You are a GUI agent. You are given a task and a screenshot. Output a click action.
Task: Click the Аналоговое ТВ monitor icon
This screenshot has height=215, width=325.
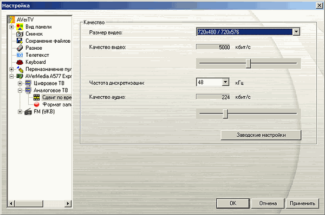tap(28, 90)
